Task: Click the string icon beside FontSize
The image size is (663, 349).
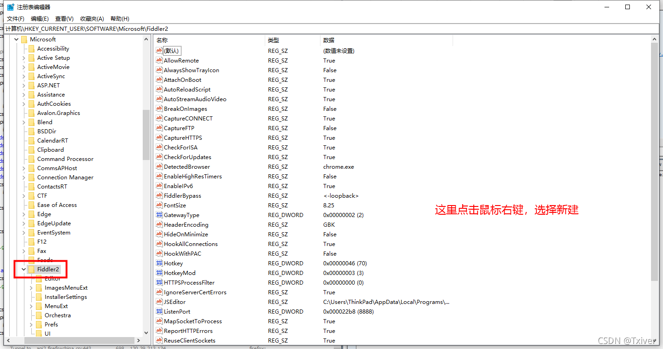Action: (159, 205)
